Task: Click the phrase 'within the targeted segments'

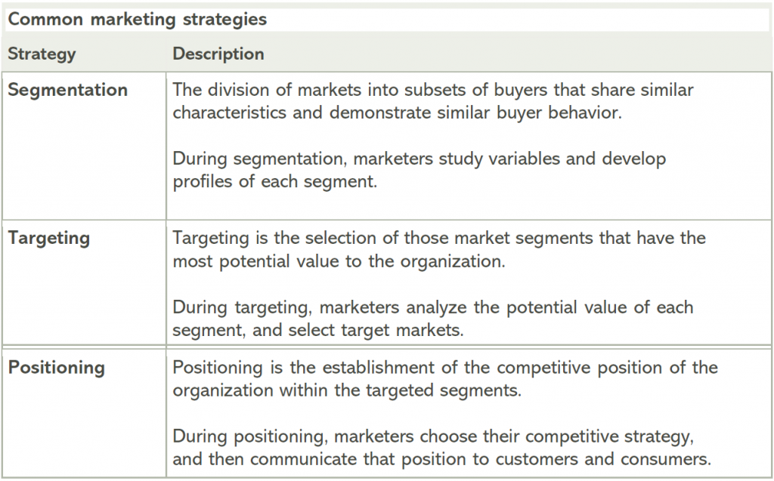Action: point(385,391)
